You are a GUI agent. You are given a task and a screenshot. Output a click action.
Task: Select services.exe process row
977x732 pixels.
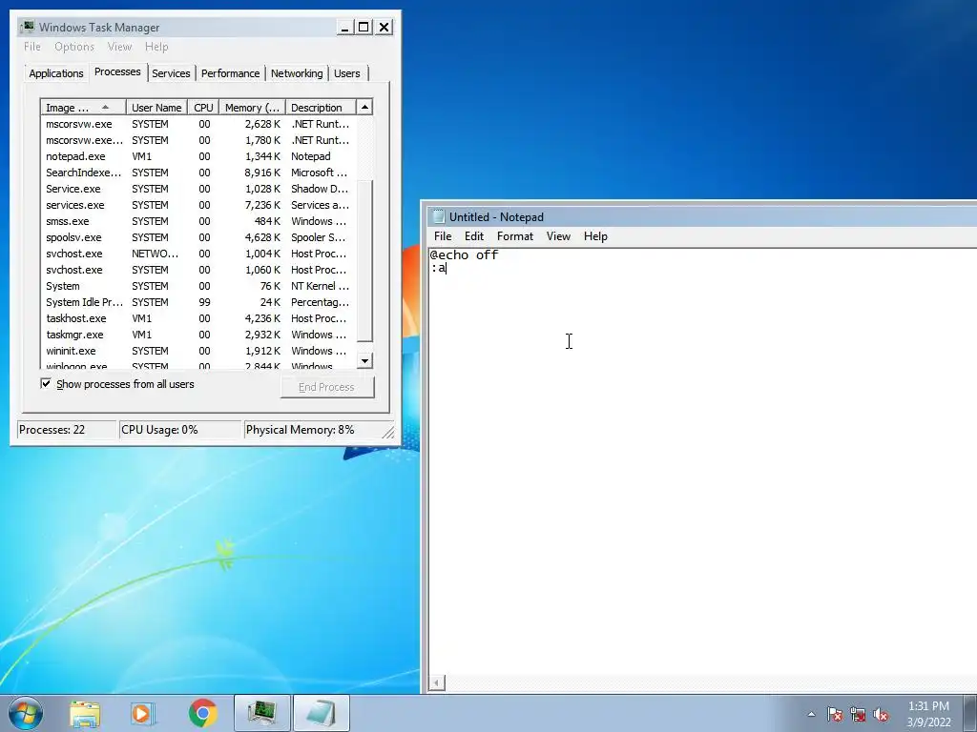point(198,205)
